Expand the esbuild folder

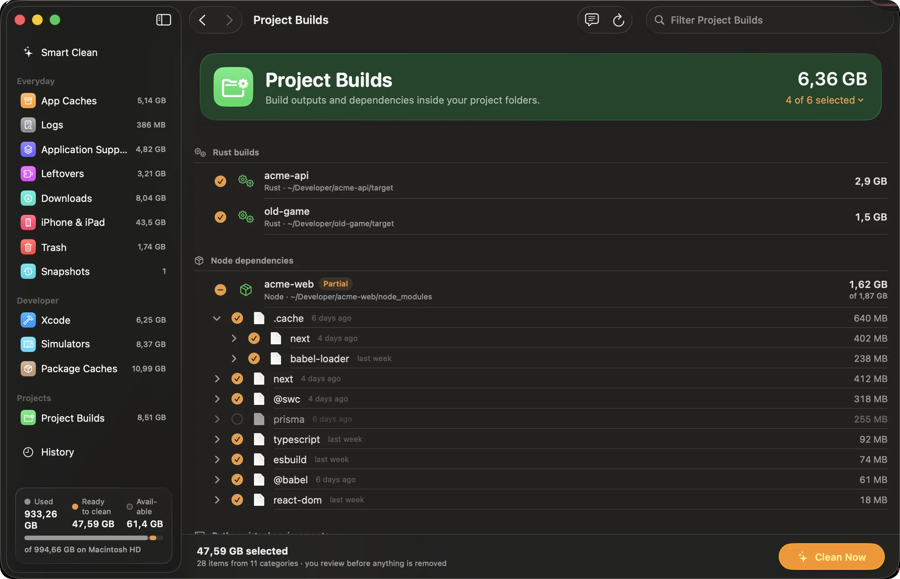click(217, 459)
